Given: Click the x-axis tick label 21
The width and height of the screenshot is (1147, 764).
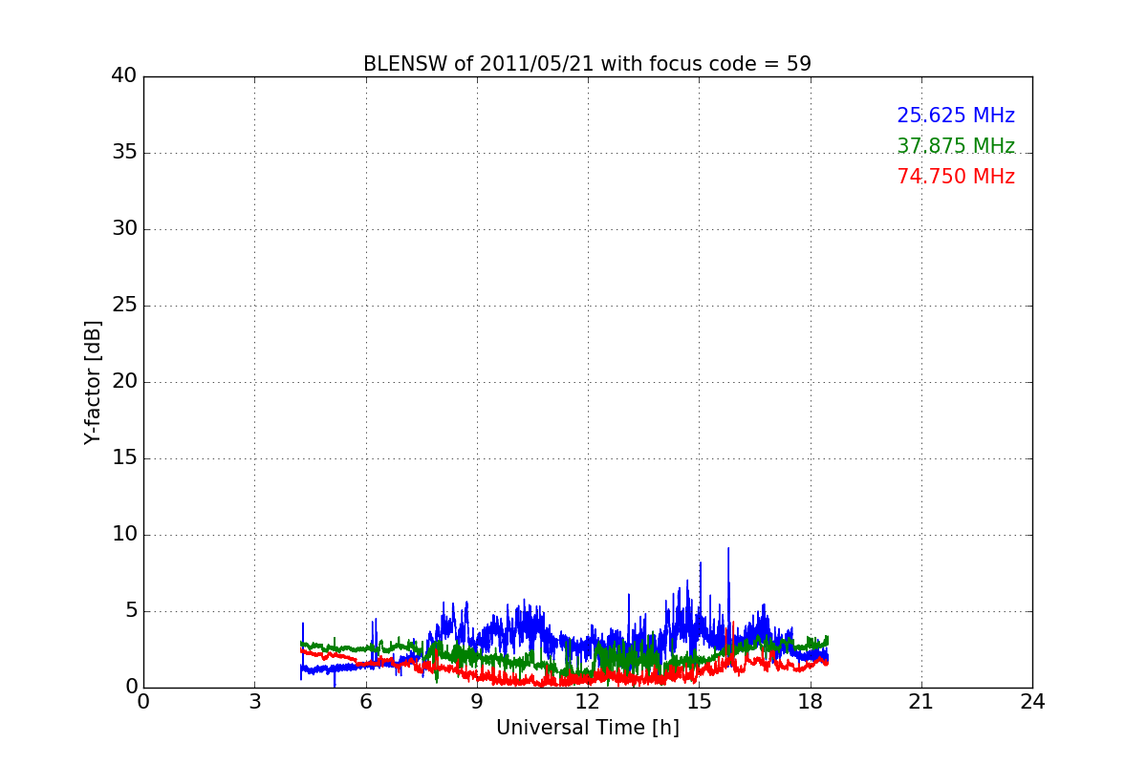Looking at the screenshot, I should (921, 702).
